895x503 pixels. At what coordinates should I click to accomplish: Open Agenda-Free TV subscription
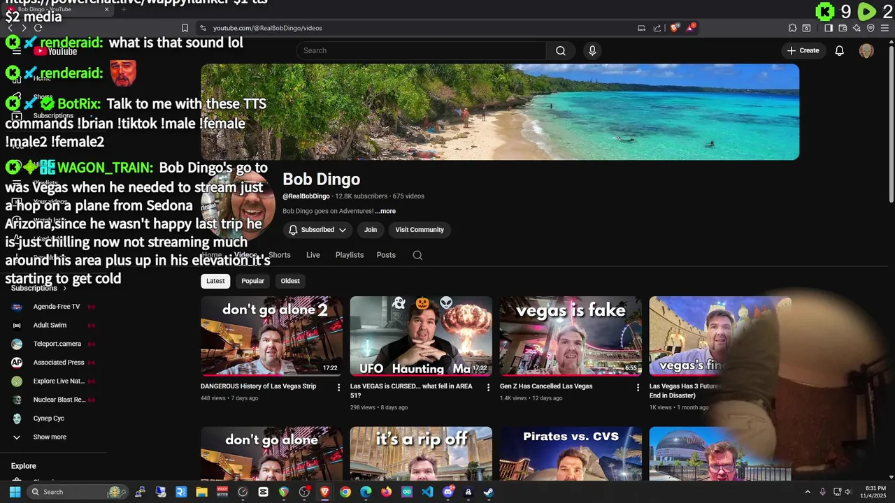[x=53, y=307]
